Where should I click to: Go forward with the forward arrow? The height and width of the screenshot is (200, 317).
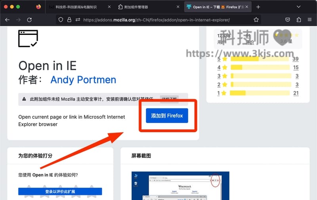coord(18,19)
